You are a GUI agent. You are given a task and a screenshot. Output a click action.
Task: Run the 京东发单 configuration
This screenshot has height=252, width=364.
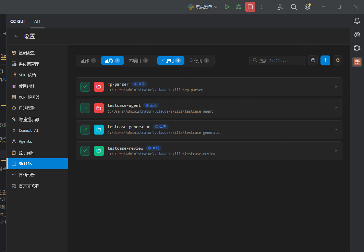[x=227, y=7]
